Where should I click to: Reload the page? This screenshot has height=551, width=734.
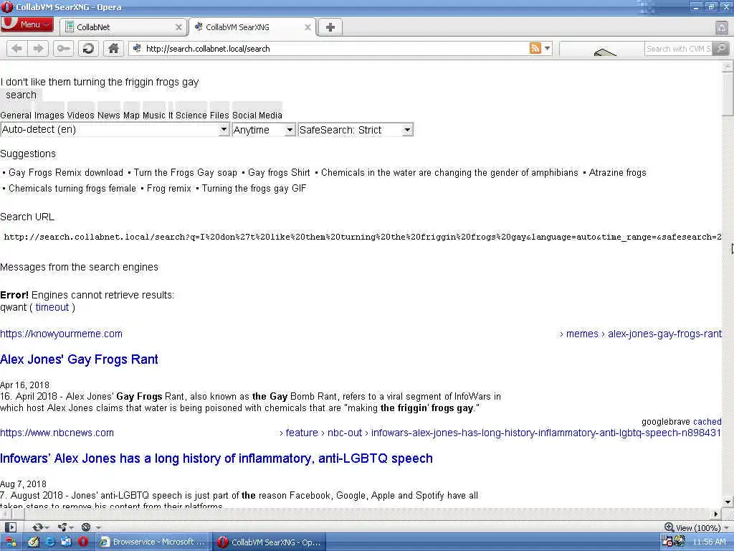click(x=88, y=48)
